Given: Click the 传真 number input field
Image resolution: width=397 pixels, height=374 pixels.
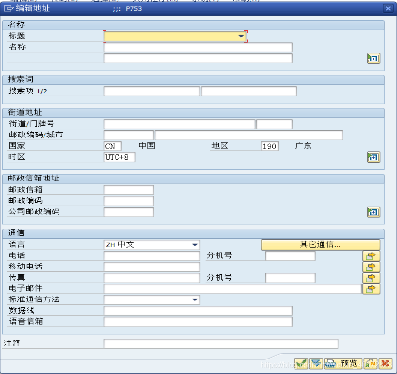Looking at the screenshot, I should [x=152, y=278].
